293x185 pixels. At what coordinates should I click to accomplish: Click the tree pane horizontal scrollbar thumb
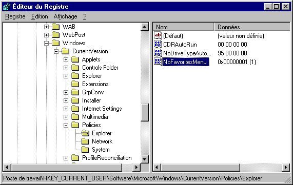coord(67,167)
